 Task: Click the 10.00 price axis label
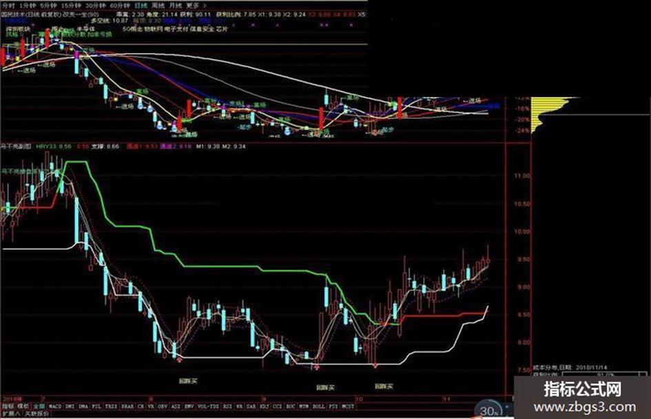click(521, 231)
